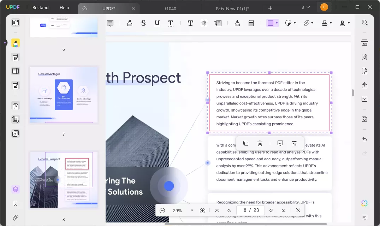Switch to the Pets-New-01(1)* tab
This screenshot has height=226, width=380.
[232, 9]
